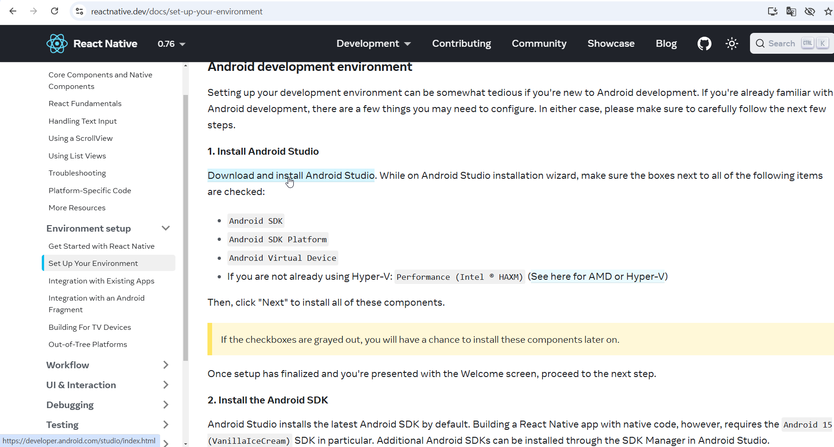Click the React Native title text
Viewport: 834px width, 447px height.
tap(105, 44)
